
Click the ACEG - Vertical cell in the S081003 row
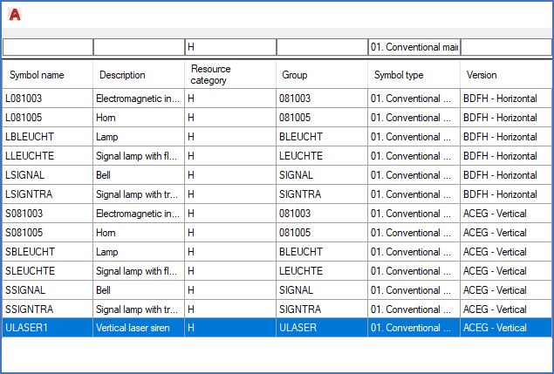tap(506, 214)
